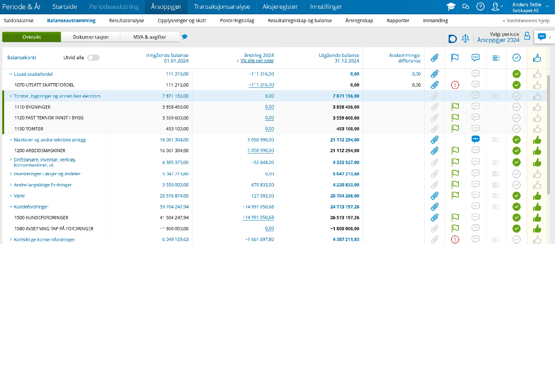Click the Vis alle perioder link
555x370 pixels.
[x=257, y=61]
